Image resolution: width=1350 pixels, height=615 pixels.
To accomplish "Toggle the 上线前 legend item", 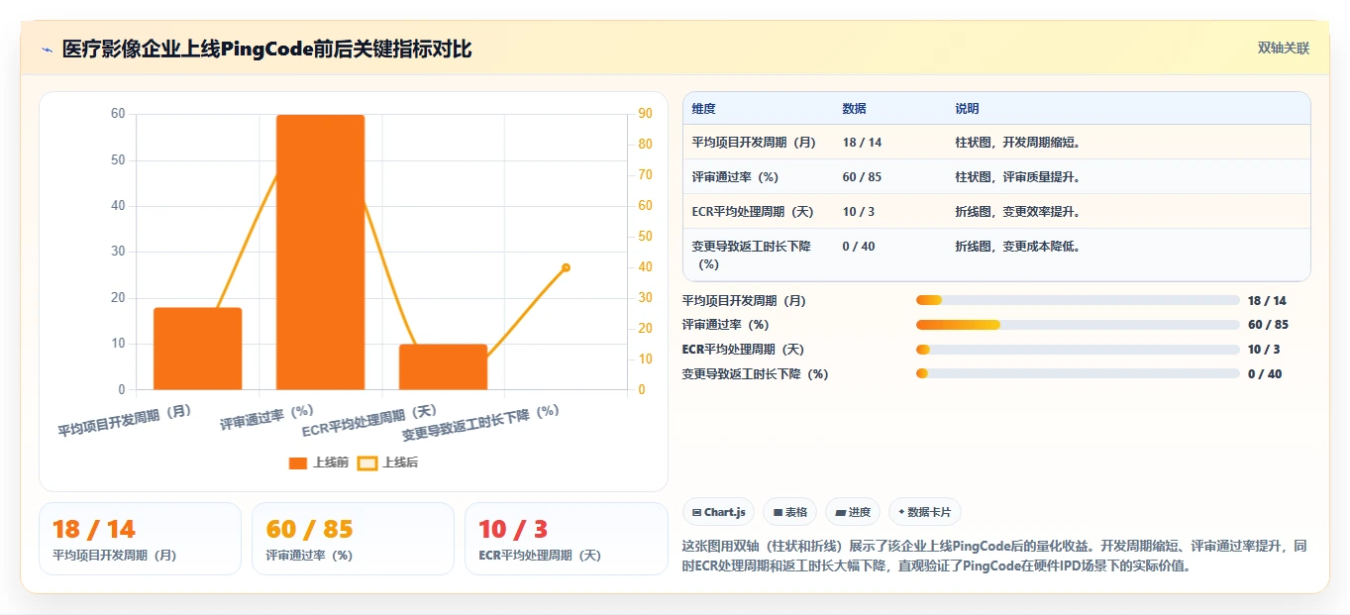I will [319, 462].
